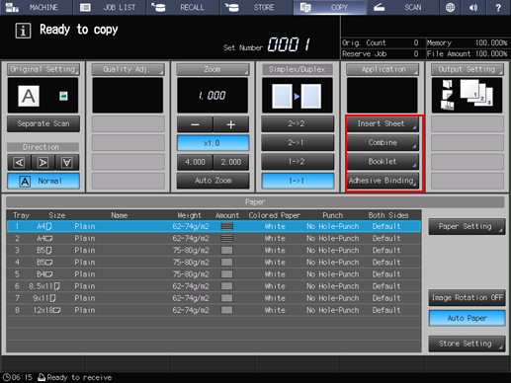Open Combine options

pyautogui.click(x=383, y=142)
